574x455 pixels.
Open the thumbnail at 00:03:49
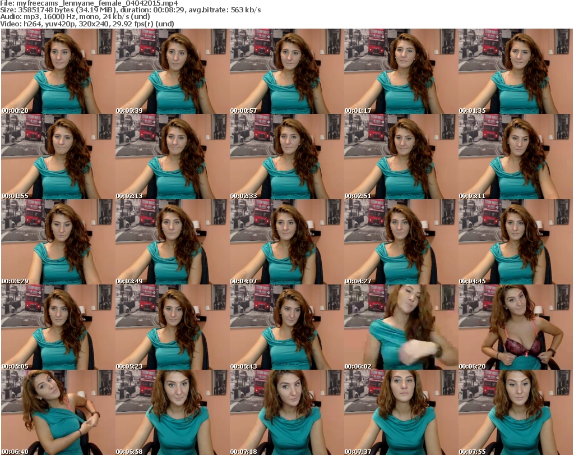coord(171,242)
